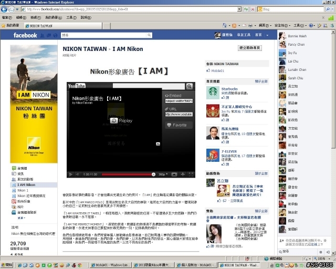336x269 pixels.
Task: Click the red video progress bar
Action: tap(127, 174)
